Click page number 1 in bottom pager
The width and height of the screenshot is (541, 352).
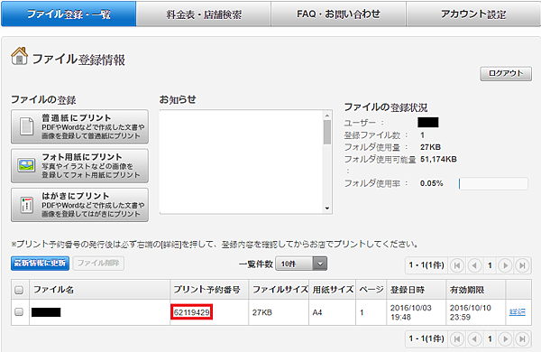(490, 338)
